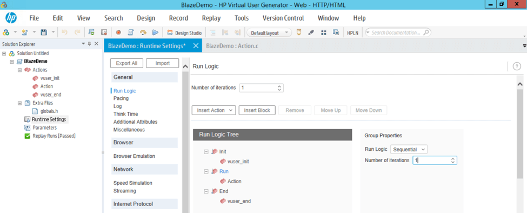This screenshot has width=527, height=213.
Task: Collapse the Init group in Run Logic Tree
Action: 206,151
